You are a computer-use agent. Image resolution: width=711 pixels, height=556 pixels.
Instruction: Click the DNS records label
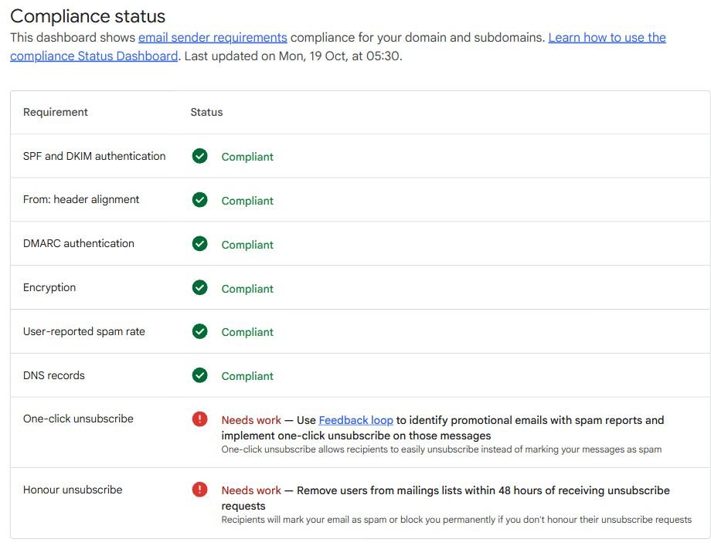pos(53,375)
